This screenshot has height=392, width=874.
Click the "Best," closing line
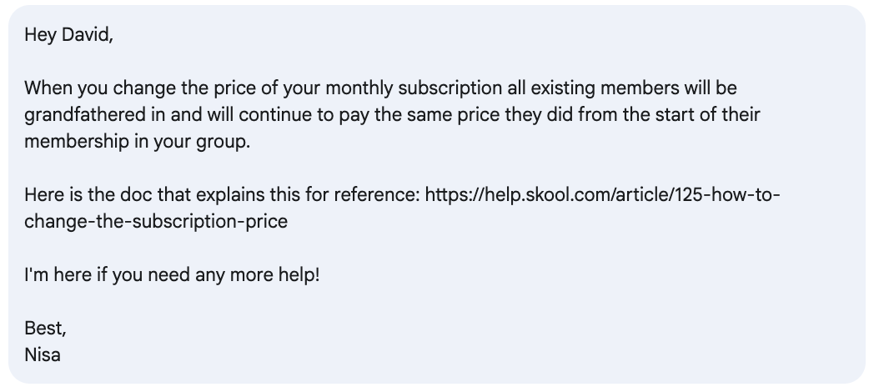click(45, 329)
